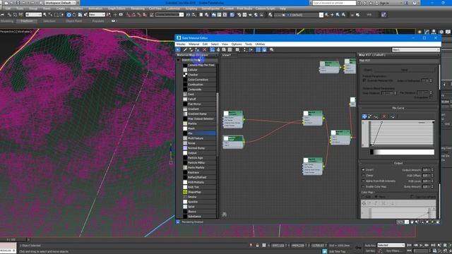This screenshot has width=452, height=254.
Task: Click Lay Out All vertical icon
Action: [x=245, y=50]
